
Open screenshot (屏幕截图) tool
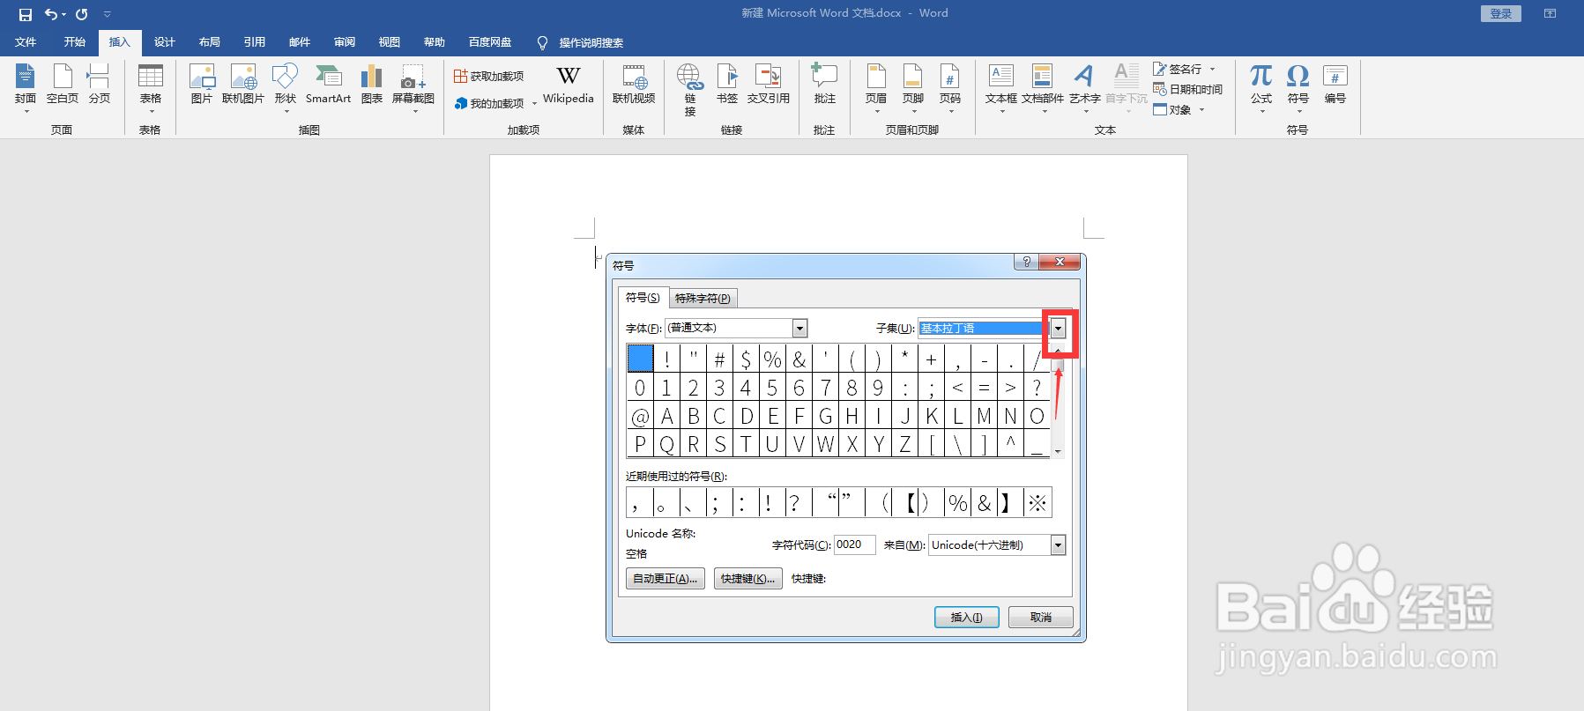[x=413, y=87]
